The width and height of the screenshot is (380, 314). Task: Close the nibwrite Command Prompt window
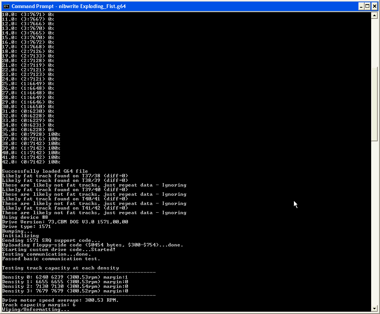(x=374, y=6)
